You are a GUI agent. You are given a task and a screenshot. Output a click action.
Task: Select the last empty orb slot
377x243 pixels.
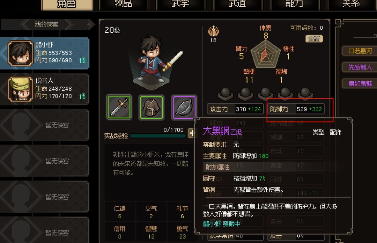tap(305, 93)
